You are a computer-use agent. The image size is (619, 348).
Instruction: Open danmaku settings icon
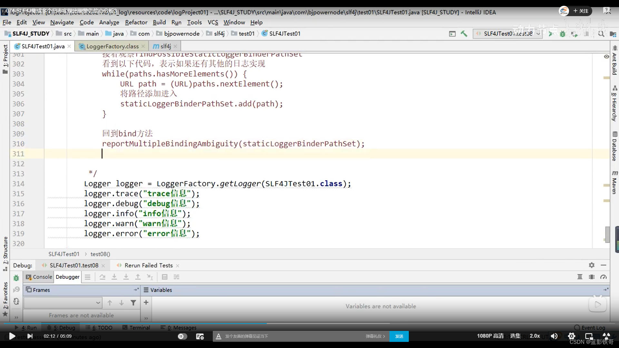click(200, 336)
